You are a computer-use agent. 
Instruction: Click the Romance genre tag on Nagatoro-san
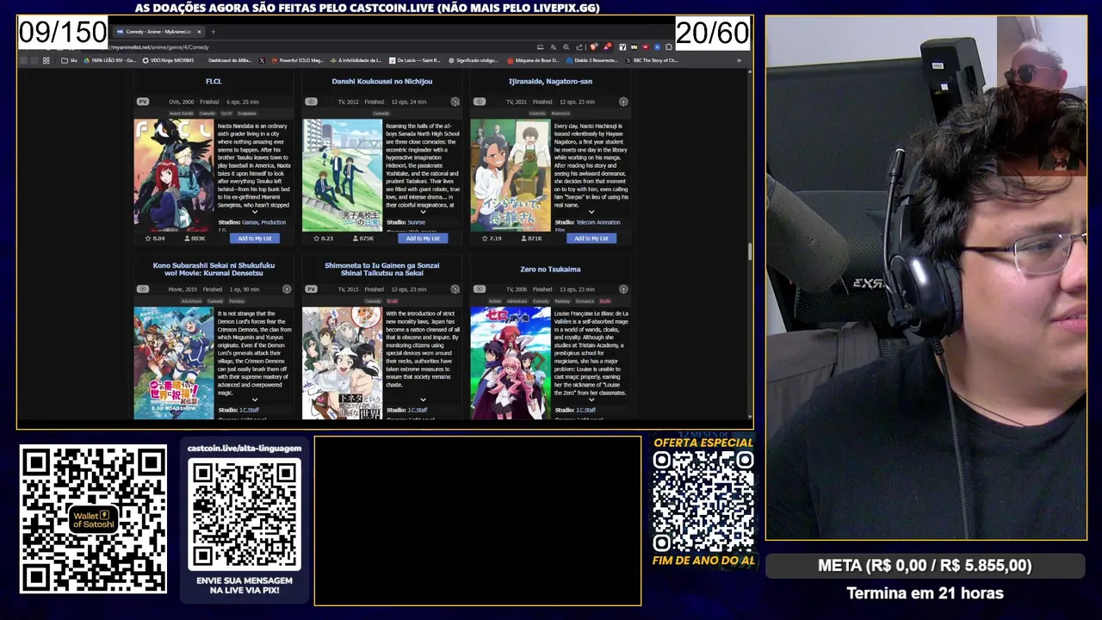pos(560,113)
